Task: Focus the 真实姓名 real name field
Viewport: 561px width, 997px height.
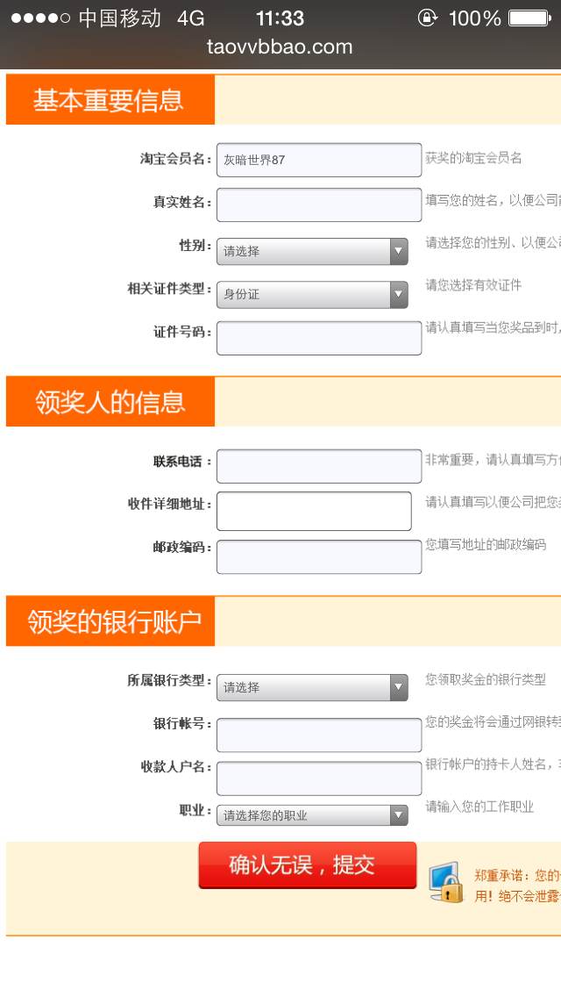Action: [x=319, y=204]
